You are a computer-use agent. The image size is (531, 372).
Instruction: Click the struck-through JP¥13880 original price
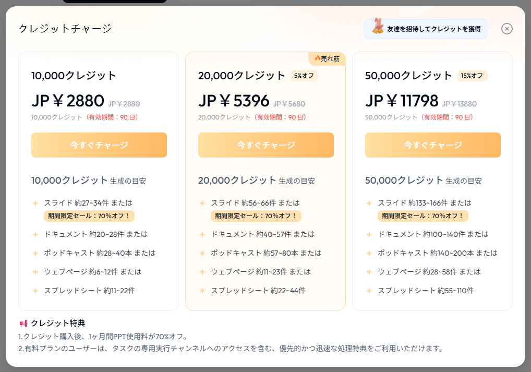coord(459,104)
